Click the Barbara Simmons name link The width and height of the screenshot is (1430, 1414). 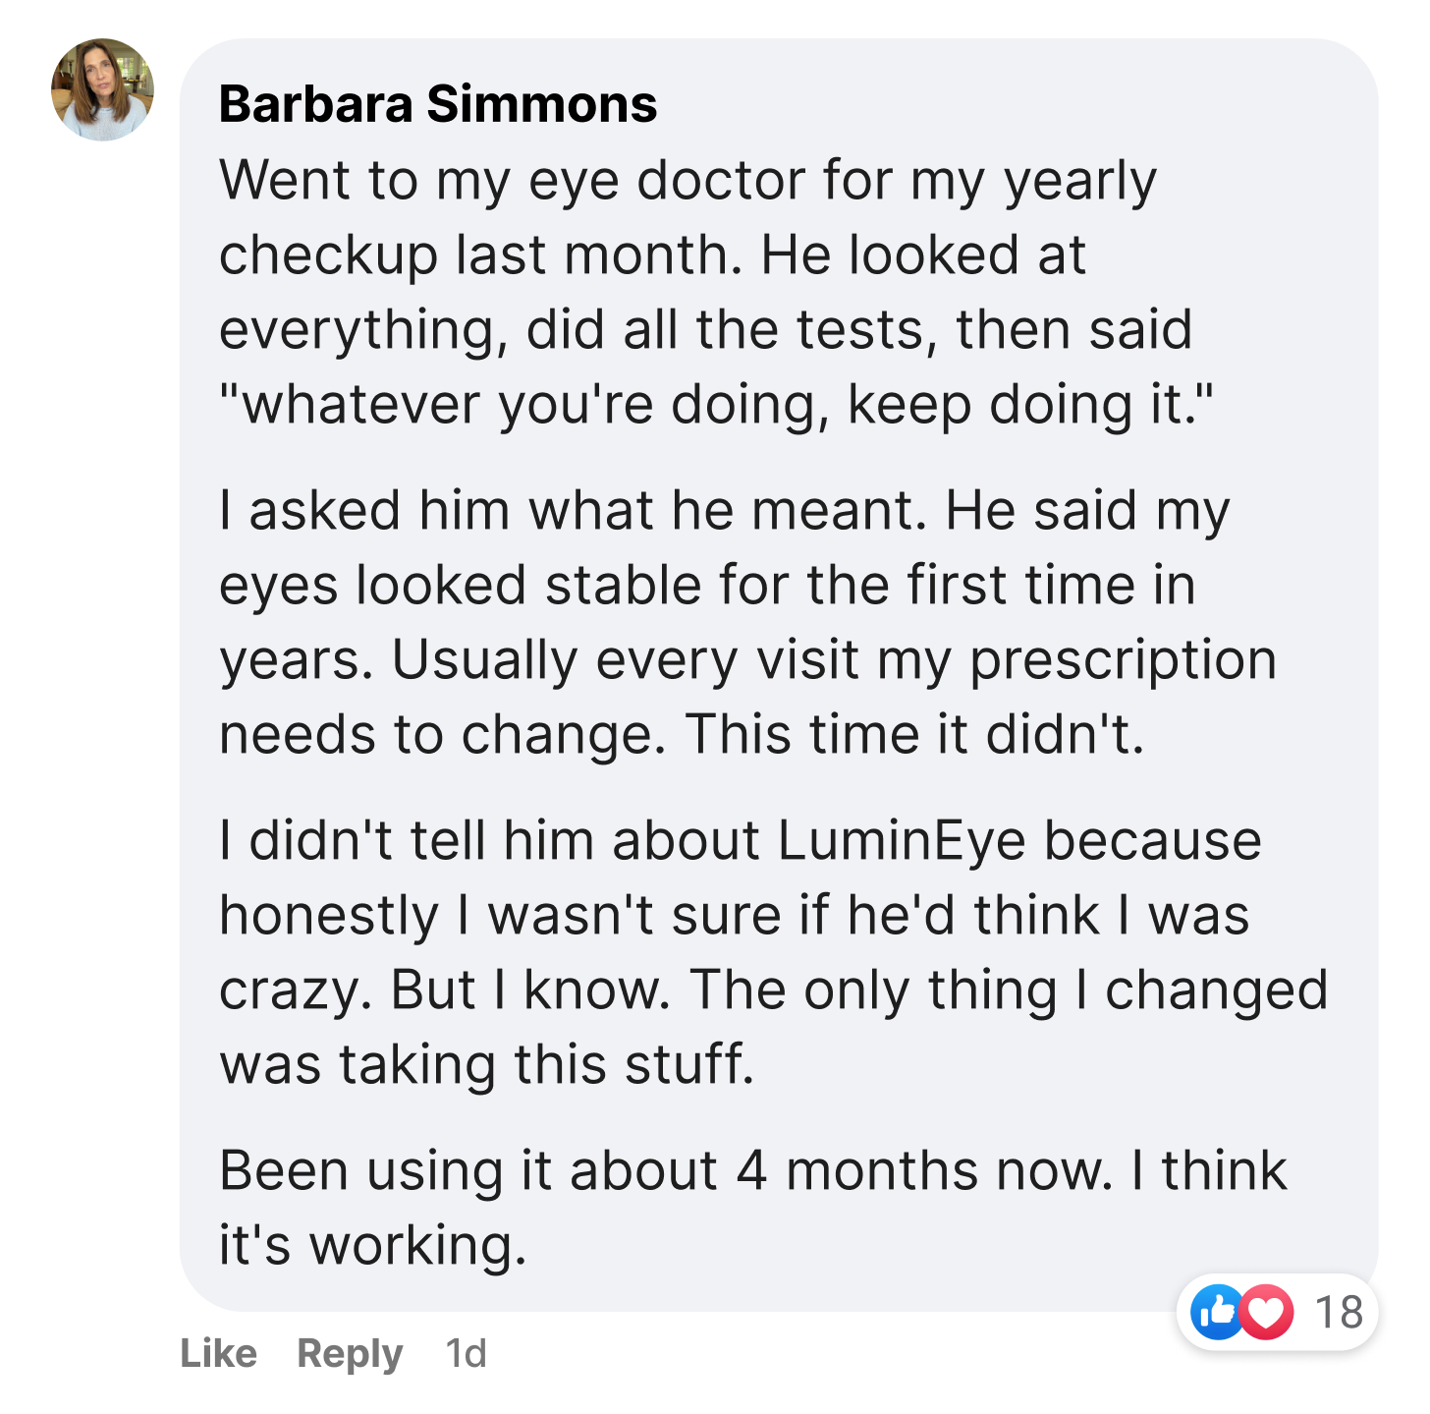tap(438, 104)
